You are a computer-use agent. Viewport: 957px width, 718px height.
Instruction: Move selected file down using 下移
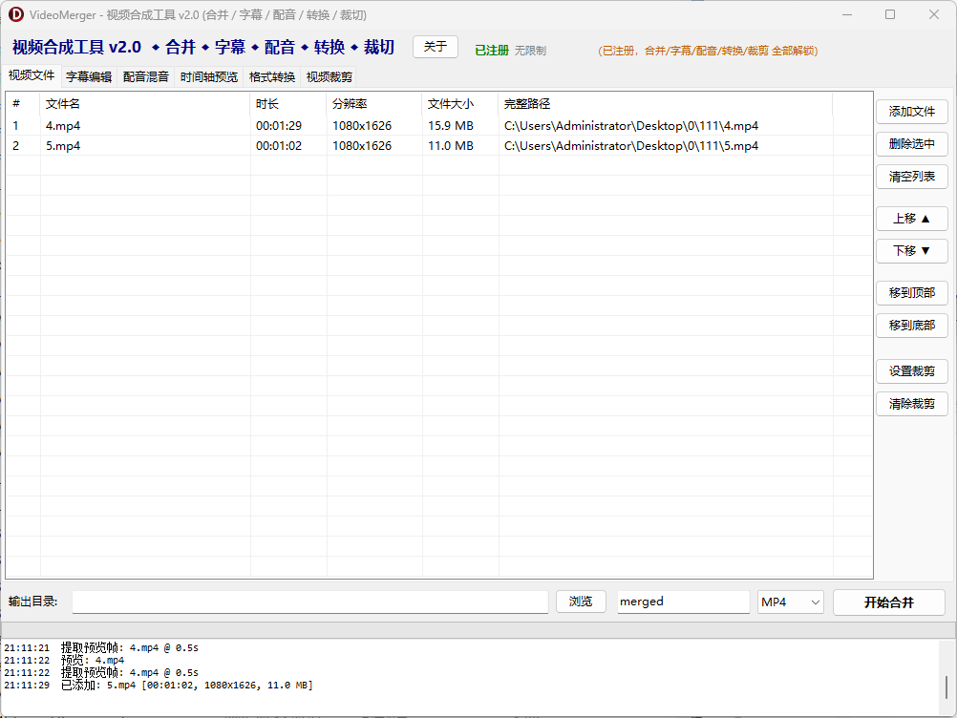(911, 251)
